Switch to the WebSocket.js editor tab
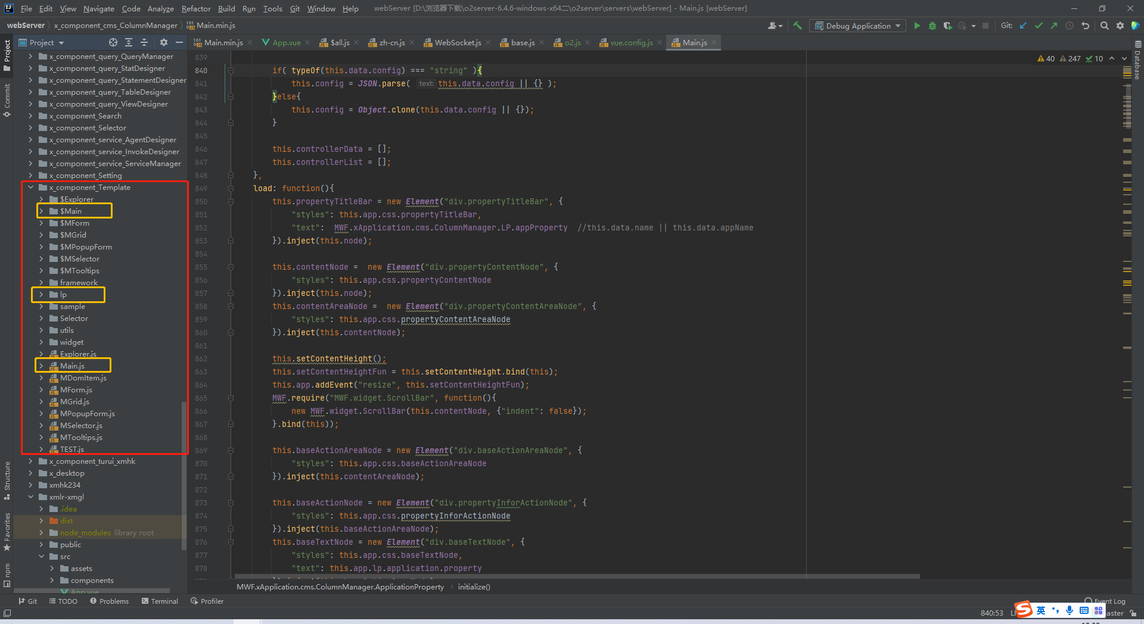Screen dimensions: 1144x624 click(x=457, y=42)
